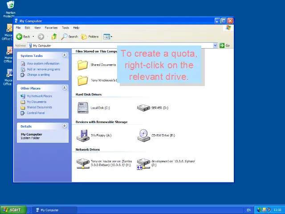Viewport: 285px width, 214px height.
Task: Click the first system tray icon
Action: [x=259, y=210]
